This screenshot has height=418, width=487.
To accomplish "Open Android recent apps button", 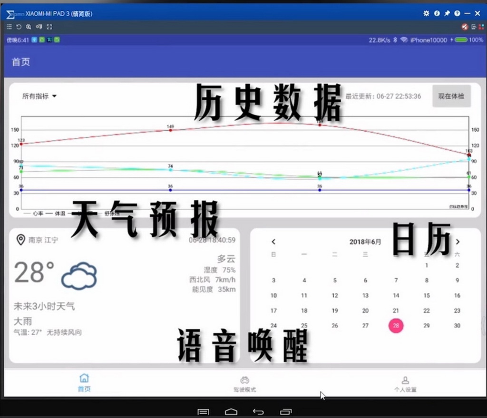I will (286, 411).
